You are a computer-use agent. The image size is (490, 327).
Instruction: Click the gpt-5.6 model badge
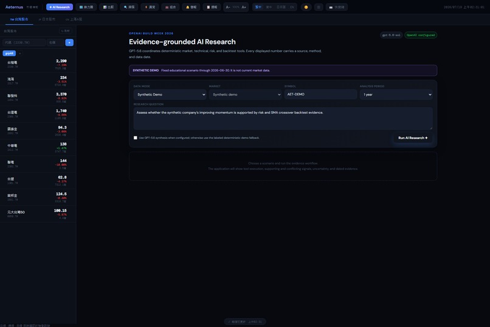392,35
